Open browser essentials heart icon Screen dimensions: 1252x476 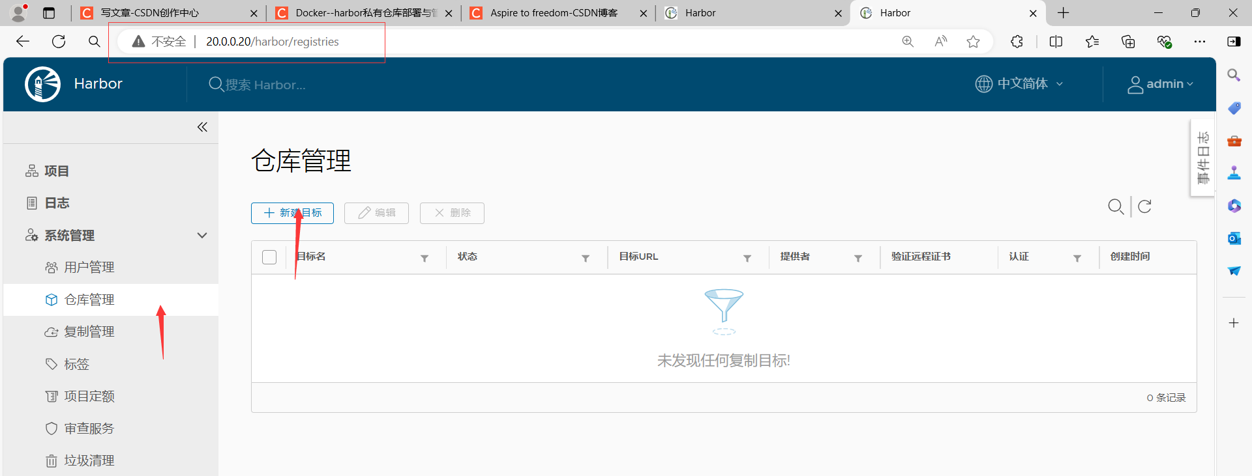pos(1165,42)
